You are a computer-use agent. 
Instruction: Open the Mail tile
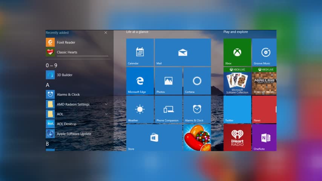(x=182, y=52)
